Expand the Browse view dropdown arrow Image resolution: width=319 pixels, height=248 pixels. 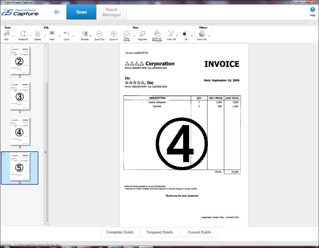click(x=91, y=35)
